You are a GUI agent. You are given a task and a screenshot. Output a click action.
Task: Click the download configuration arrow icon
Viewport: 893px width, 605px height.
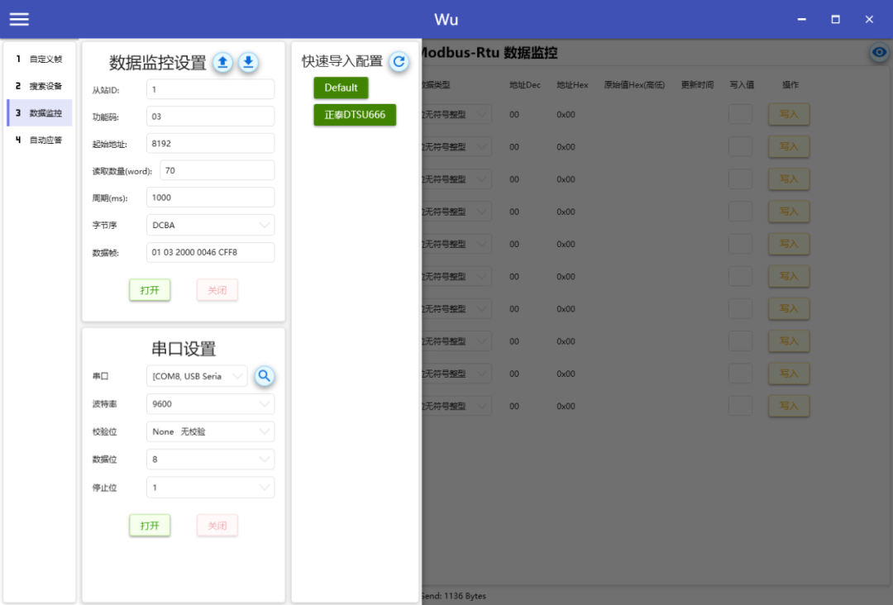(x=248, y=62)
